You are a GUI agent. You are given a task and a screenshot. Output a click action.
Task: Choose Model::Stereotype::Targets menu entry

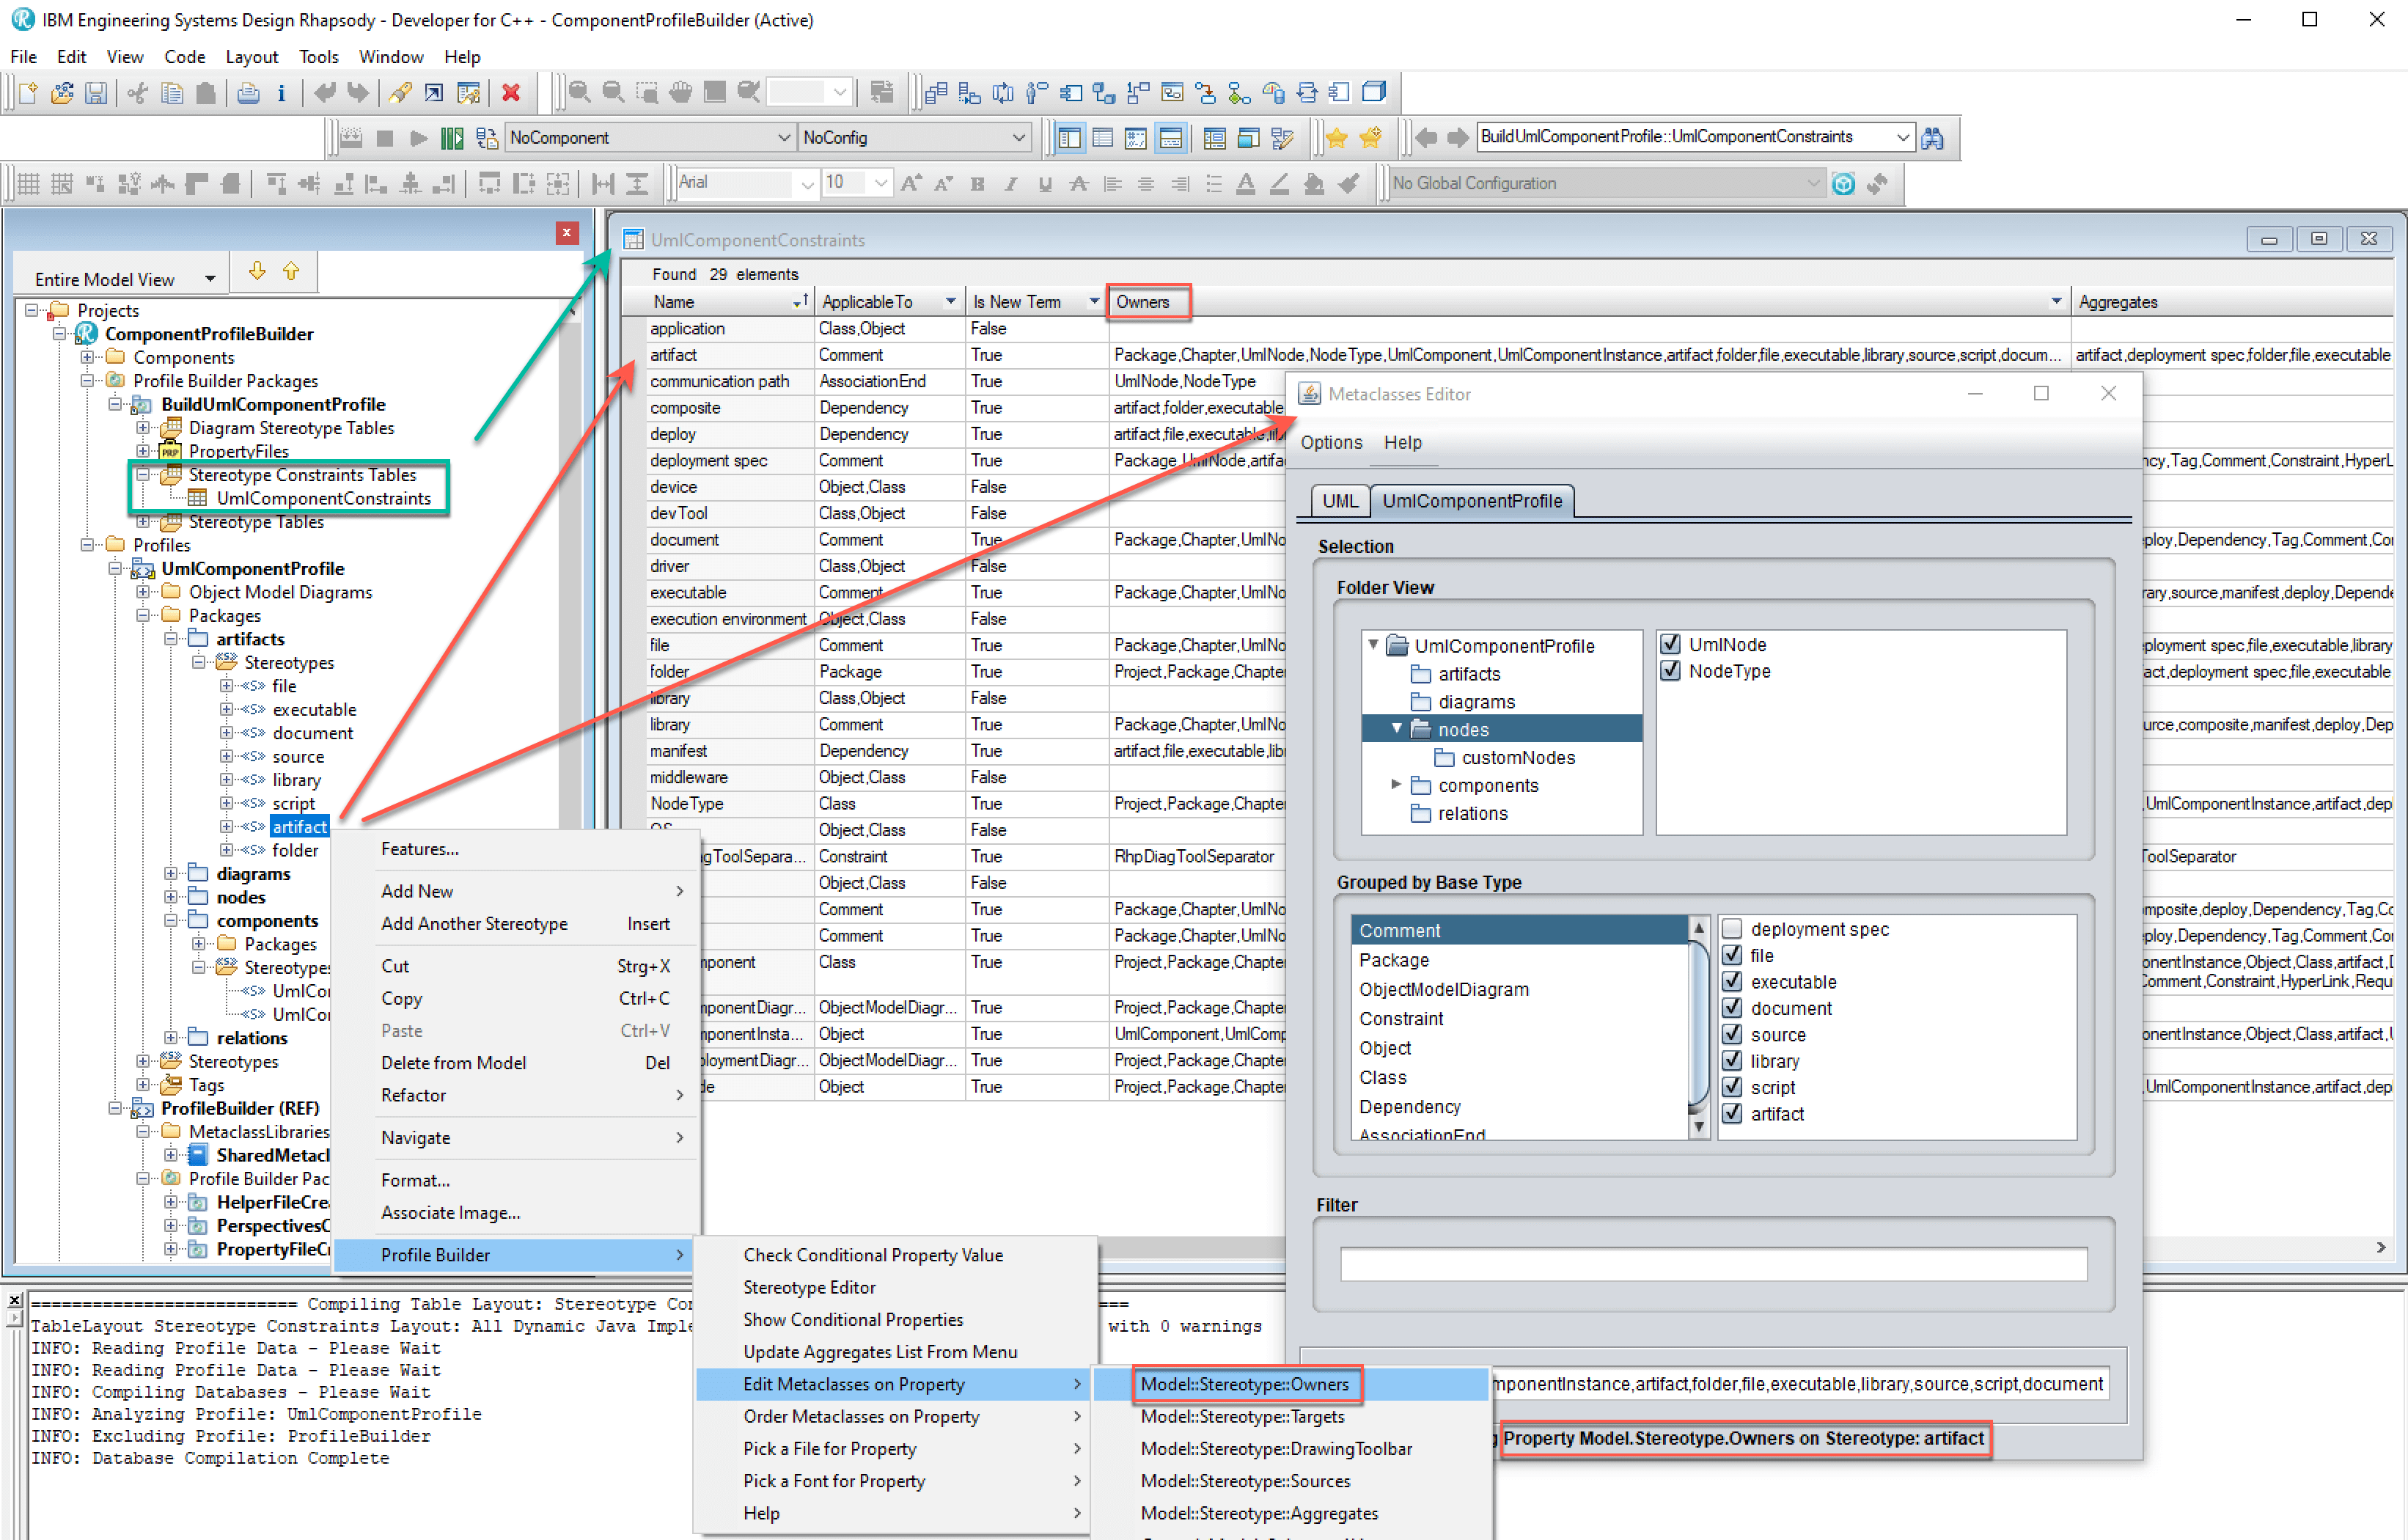pyautogui.click(x=1242, y=1416)
